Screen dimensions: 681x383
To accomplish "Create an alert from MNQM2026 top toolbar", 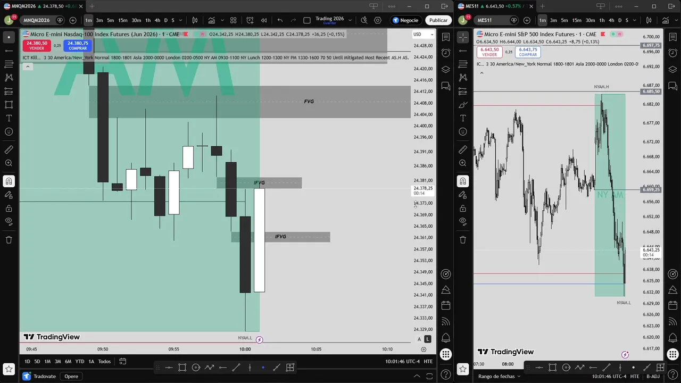I will (250, 20).
